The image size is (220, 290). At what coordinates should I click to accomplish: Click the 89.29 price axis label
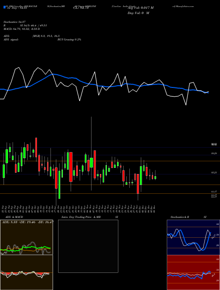[214, 153]
